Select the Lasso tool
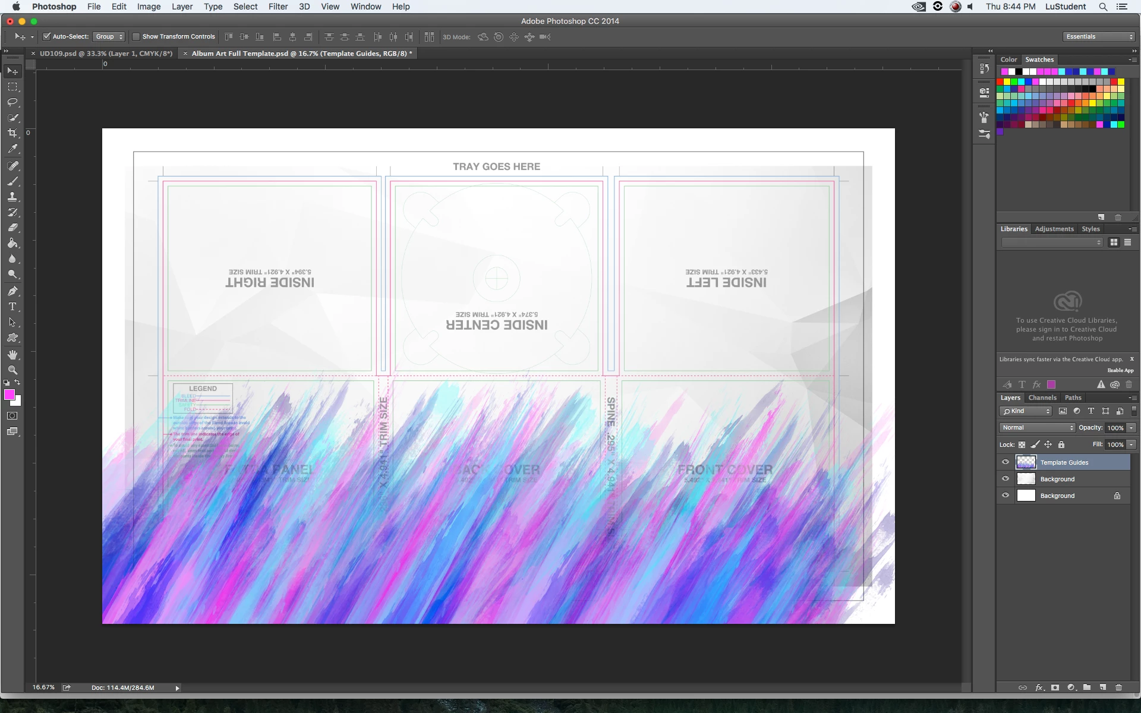 pyautogui.click(x=12, y=102)
